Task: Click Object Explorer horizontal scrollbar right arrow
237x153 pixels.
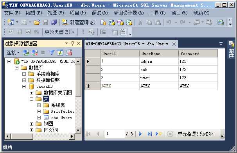Action: (x=72, y=137)
